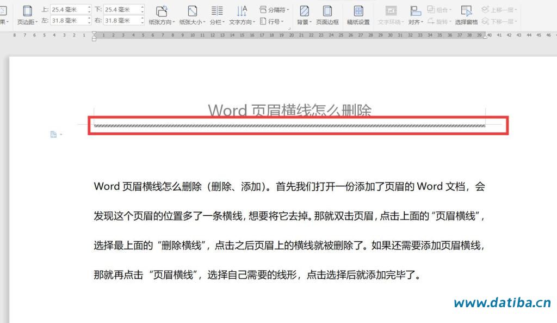Click the 对齐 align icon
Screen dimensions: 557x323
[x=415, y=11]
